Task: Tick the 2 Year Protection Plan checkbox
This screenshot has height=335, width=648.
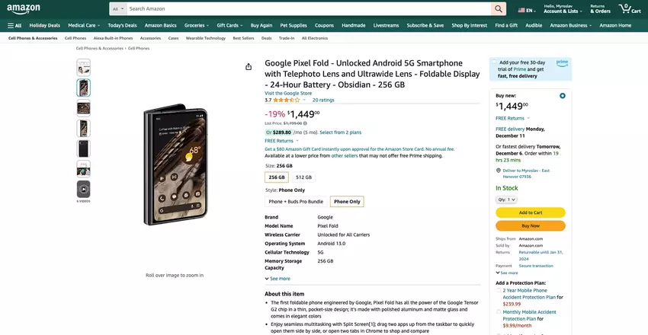Action: [499, 290]
